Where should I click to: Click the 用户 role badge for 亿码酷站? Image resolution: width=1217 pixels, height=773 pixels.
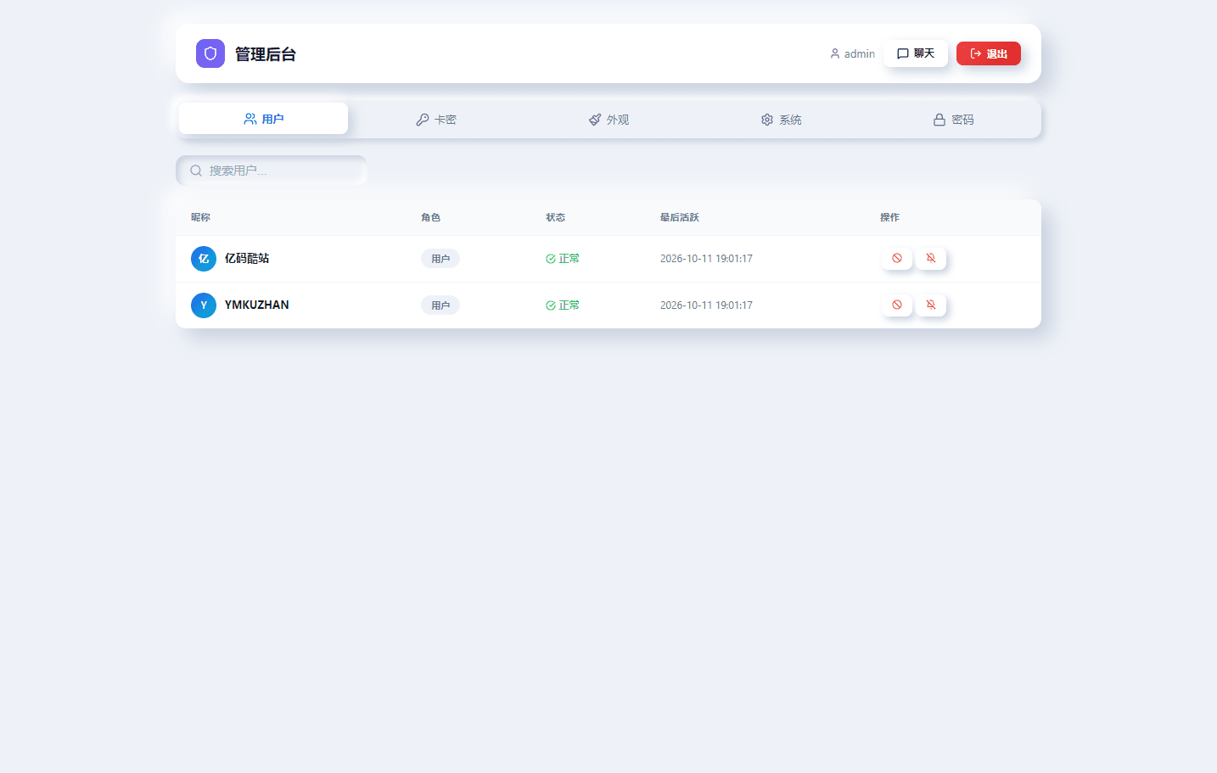coord(440,259)
